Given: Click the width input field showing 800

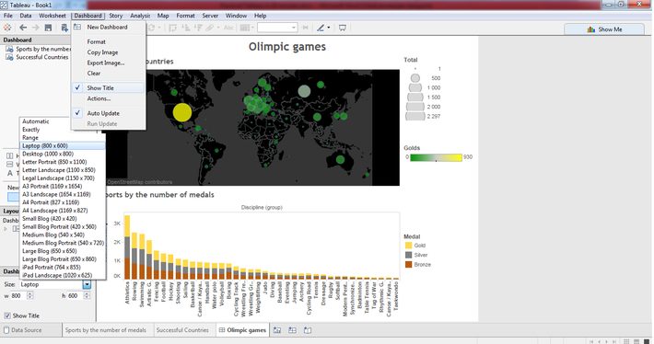Looking at the screenshot, I should 18,295.
